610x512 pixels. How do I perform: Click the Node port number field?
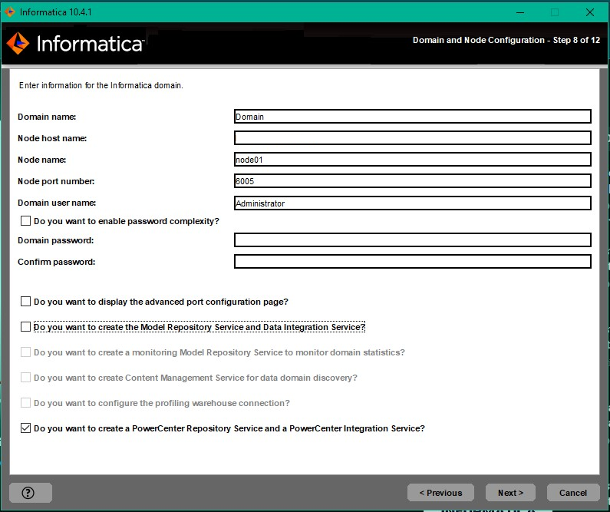coord(412,181)
